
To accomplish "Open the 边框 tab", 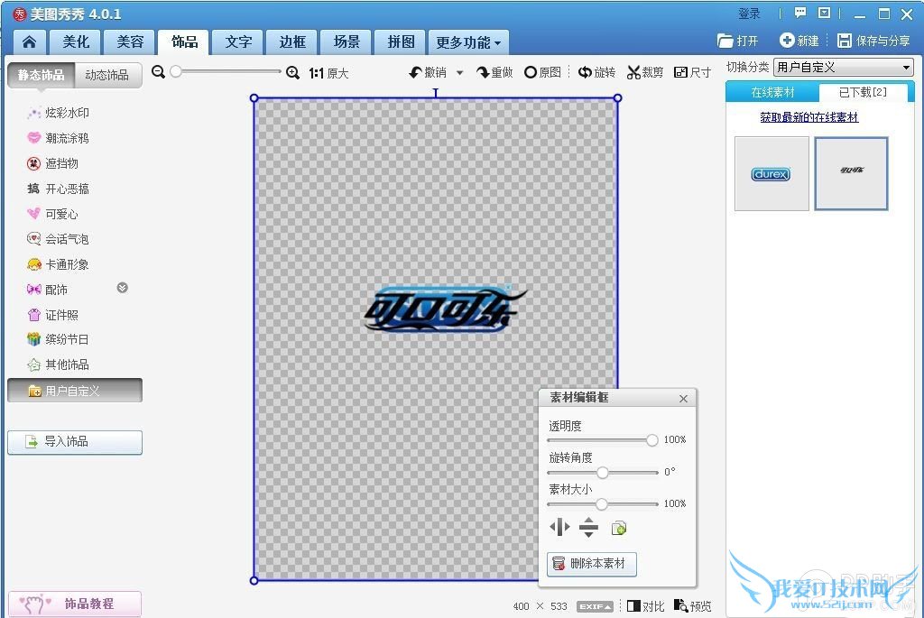I will point(292,42).
